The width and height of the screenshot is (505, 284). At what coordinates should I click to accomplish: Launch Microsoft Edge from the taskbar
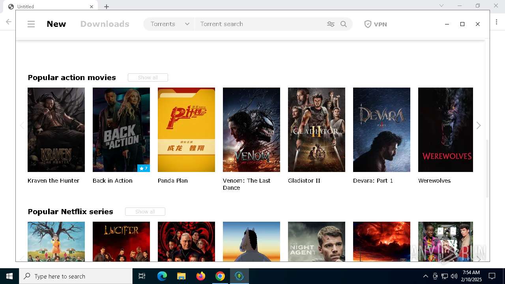(162, 276)
